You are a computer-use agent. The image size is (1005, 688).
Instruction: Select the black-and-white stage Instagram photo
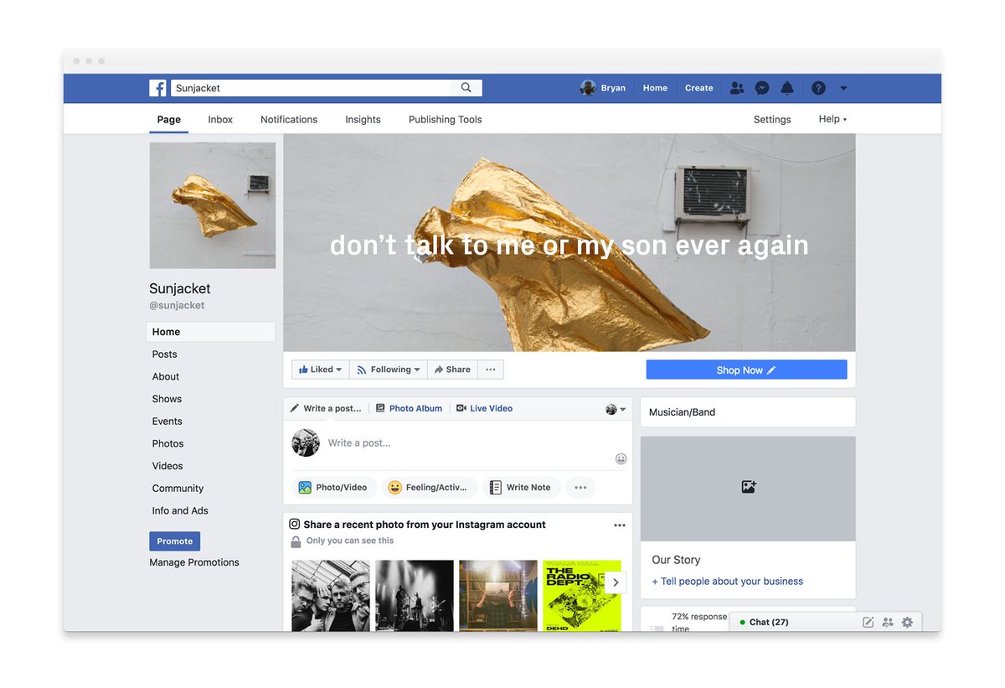click(415, 596)
